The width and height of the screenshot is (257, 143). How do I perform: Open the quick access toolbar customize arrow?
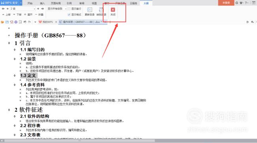[35, 22]
